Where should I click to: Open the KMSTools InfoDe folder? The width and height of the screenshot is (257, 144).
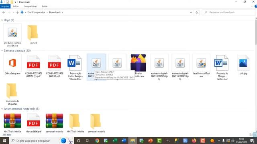(75, 123)
